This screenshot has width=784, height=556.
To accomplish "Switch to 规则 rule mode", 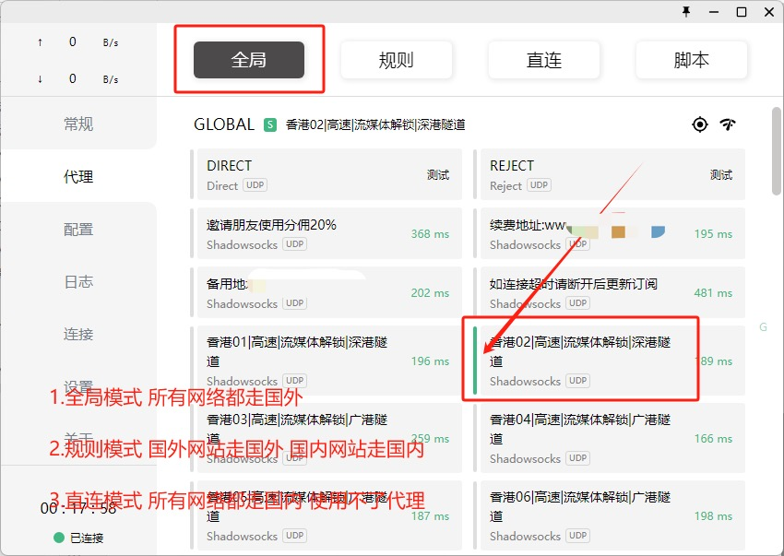I will coord(397,60).
